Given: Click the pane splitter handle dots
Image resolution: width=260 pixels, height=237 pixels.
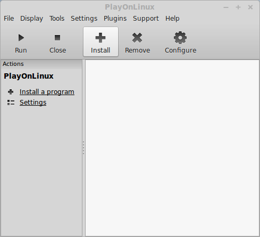Looking at the screenshot, I should click(83, 148).
